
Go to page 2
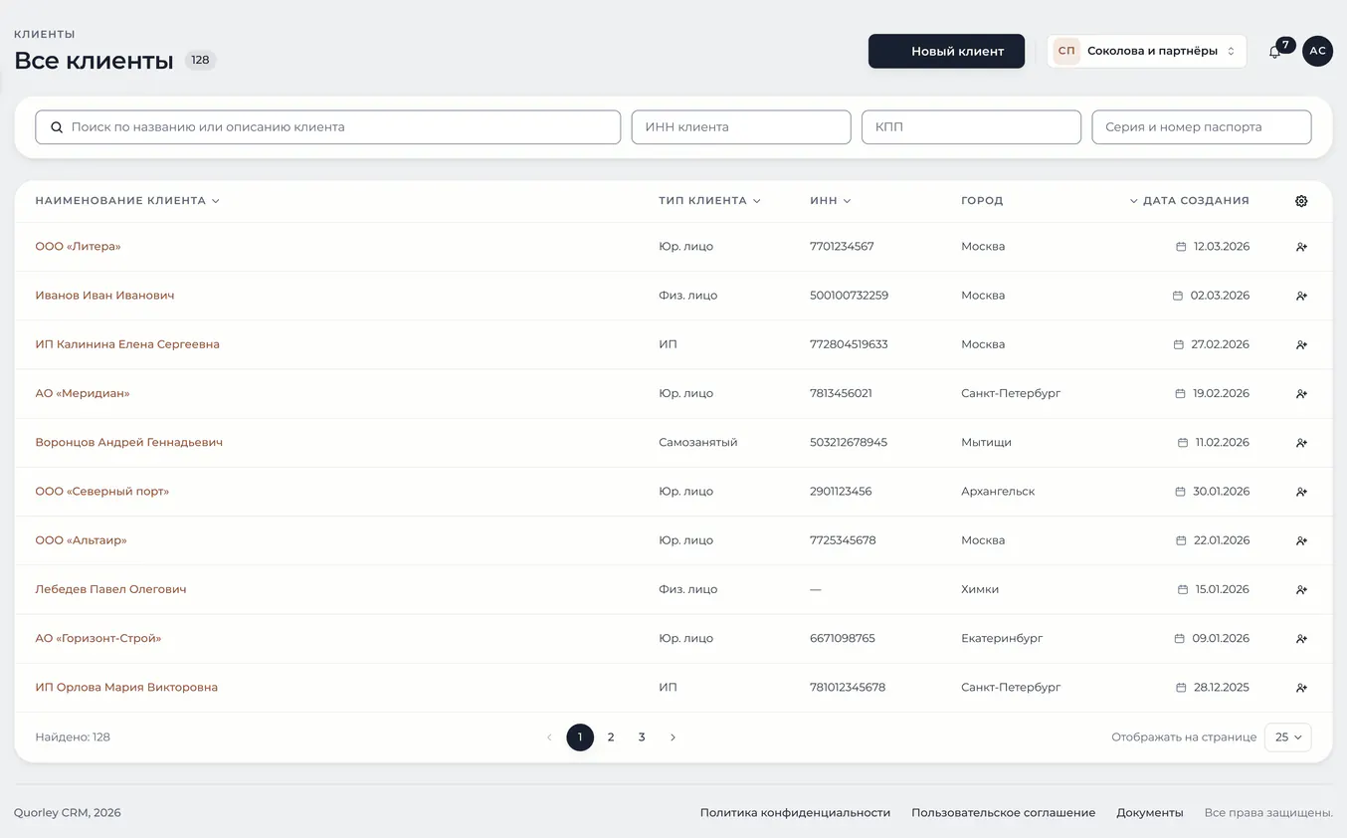tap(611, 737)
